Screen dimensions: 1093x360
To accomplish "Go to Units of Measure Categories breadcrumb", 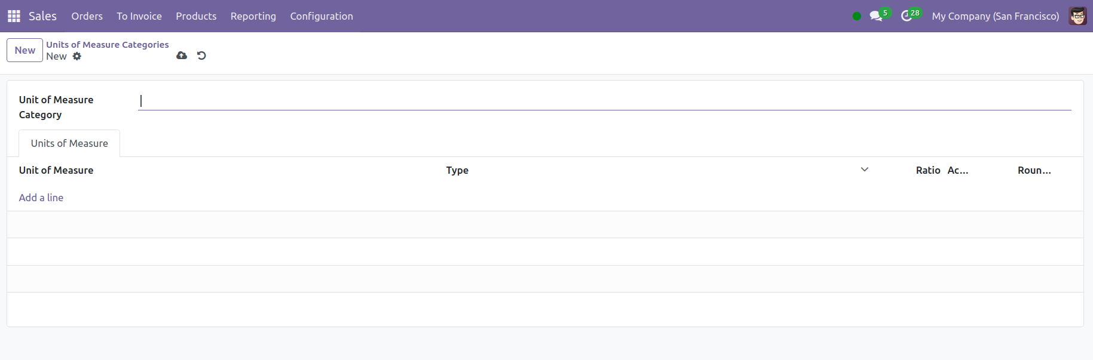I will click(x=108, y=45).
